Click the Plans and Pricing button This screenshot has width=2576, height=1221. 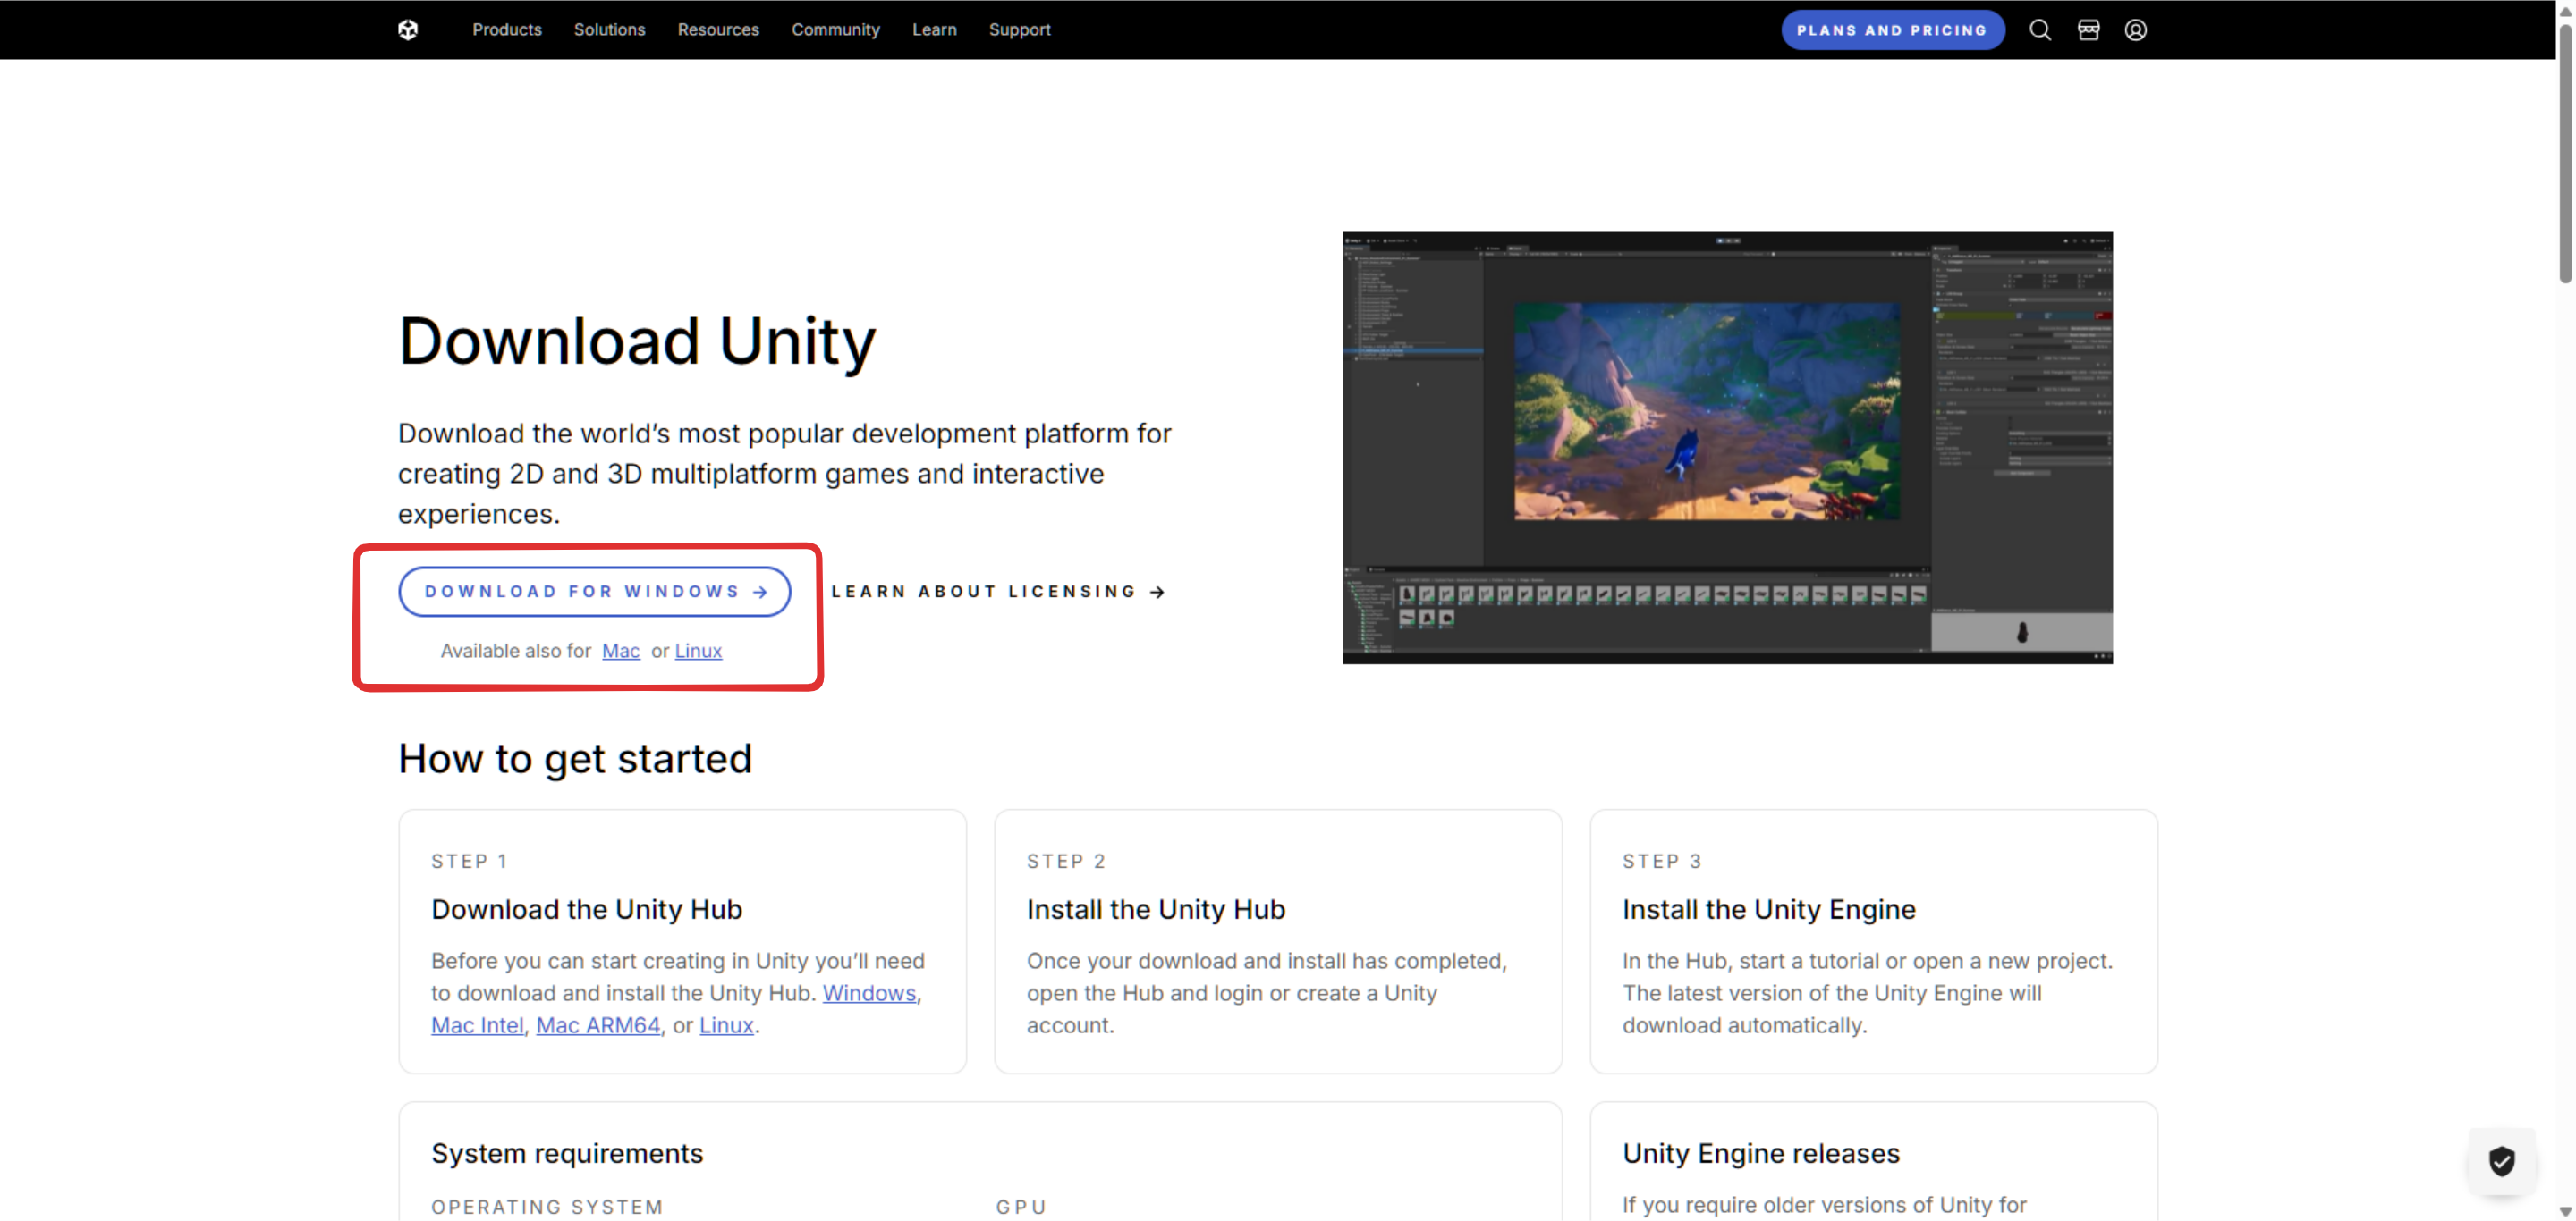click(1891, 29)
